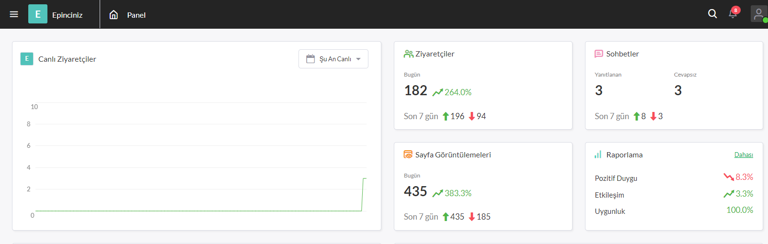Open the search magnifier icon
The width and height of the screenshot is (768, 244).
click(712, 14)
